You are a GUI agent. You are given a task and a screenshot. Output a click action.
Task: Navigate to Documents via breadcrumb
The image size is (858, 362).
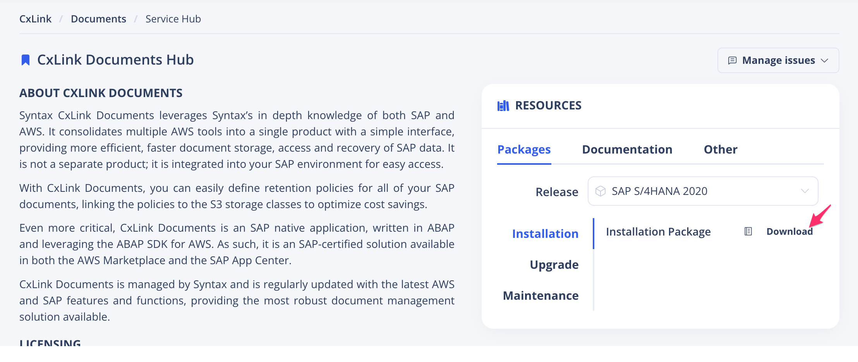coord(98,19)
